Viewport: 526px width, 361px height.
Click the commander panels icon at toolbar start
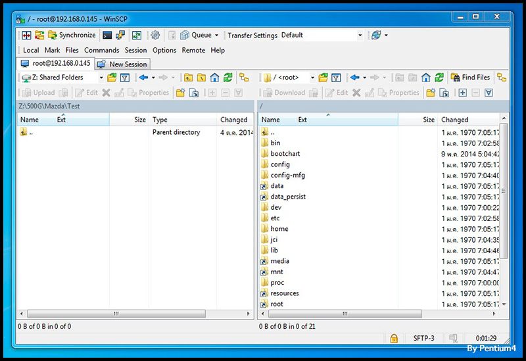pos(26,35)
